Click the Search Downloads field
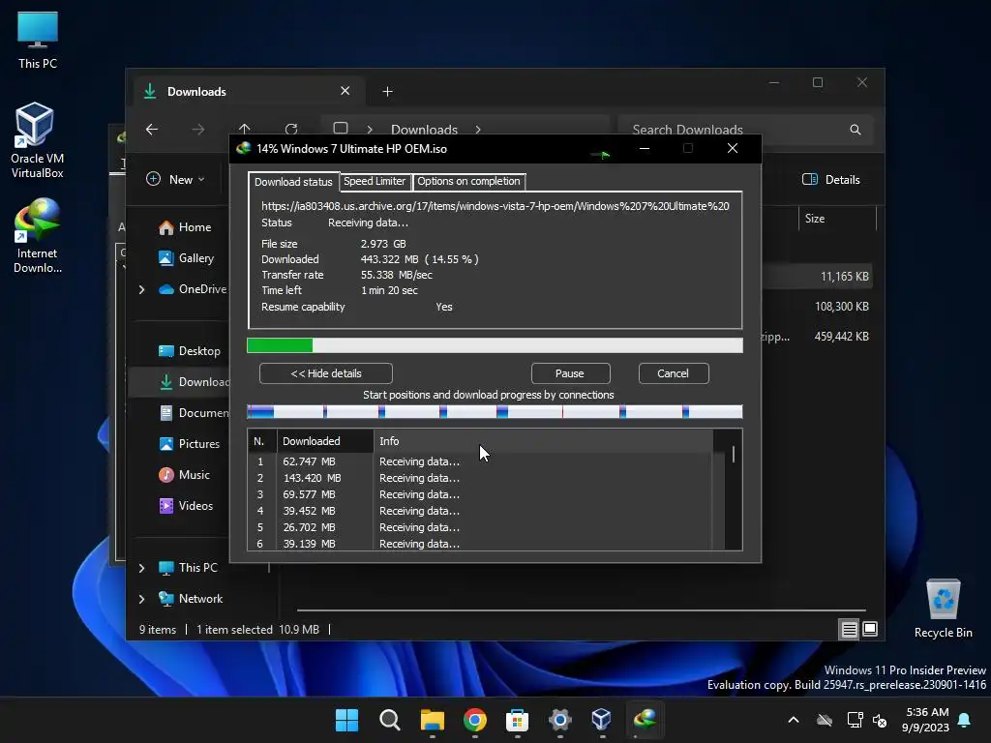Viewport: 991px width, 743px height. point(745,130)
